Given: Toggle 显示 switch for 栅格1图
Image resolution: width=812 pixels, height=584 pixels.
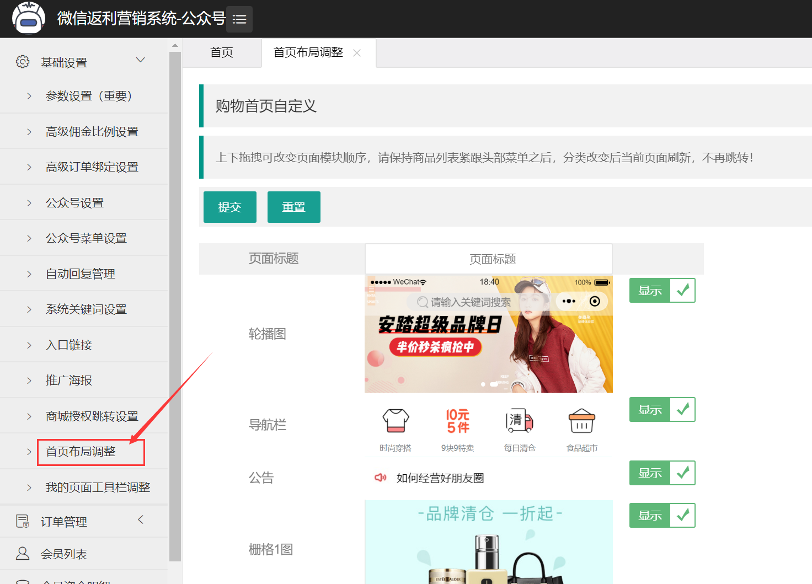Looking at the screenshot, I should pyautogui.click(x=662, y=516).
